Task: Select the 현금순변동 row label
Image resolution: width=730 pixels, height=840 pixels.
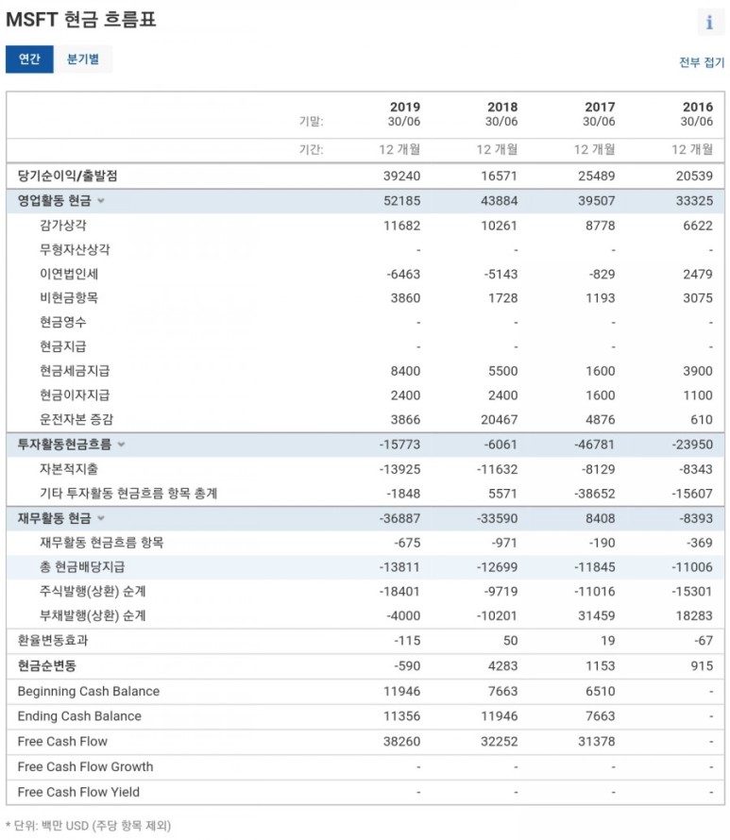Action: click(46, 666)
